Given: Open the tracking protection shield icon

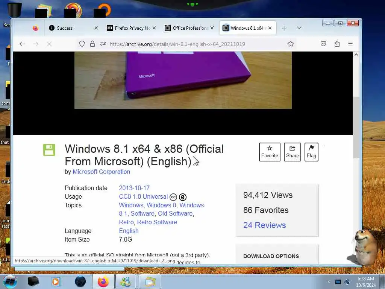Looking at the screenshot, I should click(82, 44).
